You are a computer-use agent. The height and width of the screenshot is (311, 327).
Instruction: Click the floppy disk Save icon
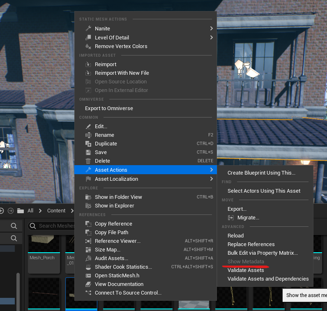(x=88, y=152)
